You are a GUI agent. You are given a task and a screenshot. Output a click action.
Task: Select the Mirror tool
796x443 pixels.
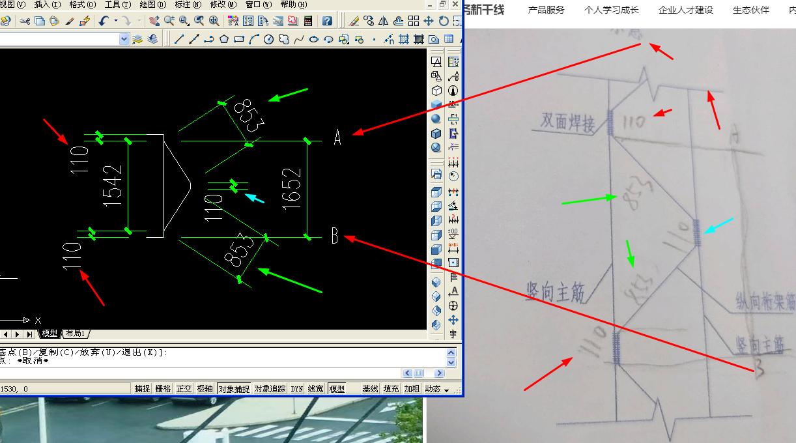pos(383,21)
